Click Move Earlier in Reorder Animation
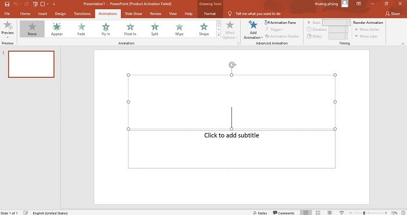Screen dimensions: 407x215 (x=367, y=29)
